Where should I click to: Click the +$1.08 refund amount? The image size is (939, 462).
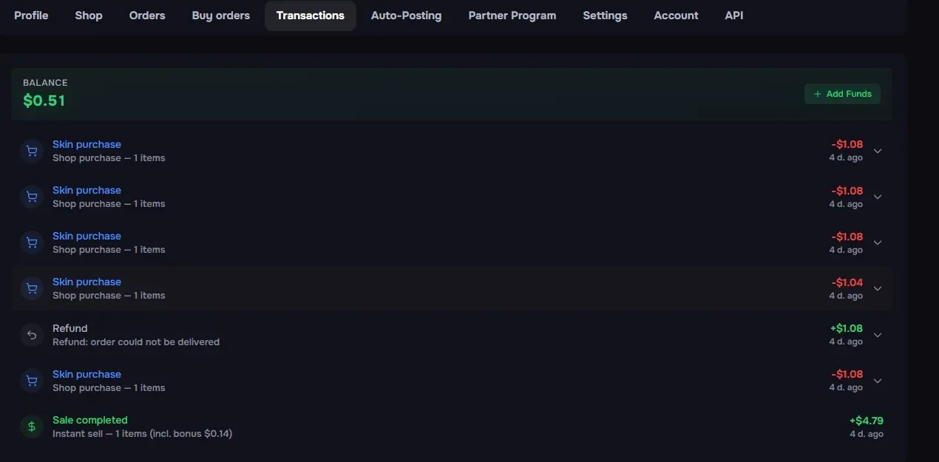pos(847,328)
